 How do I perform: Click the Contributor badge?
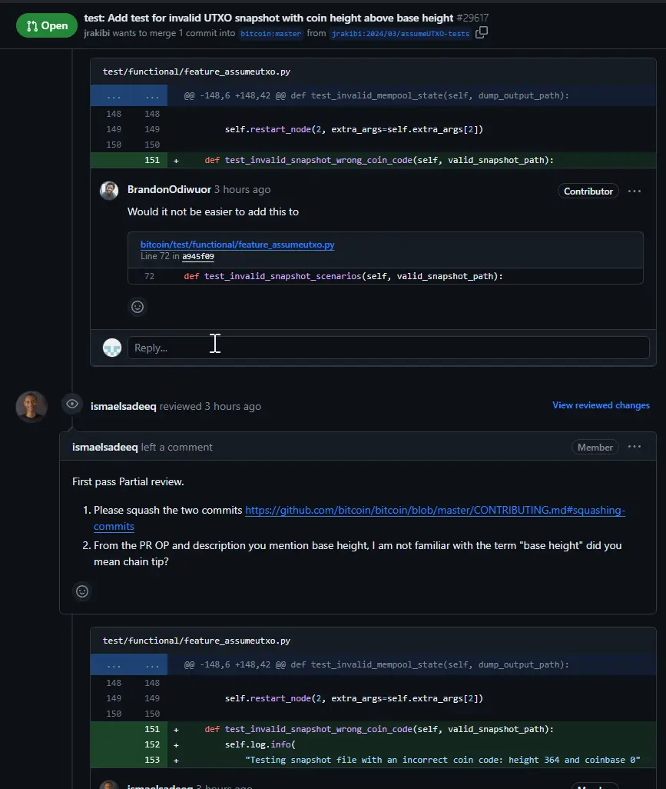point(588,190)
